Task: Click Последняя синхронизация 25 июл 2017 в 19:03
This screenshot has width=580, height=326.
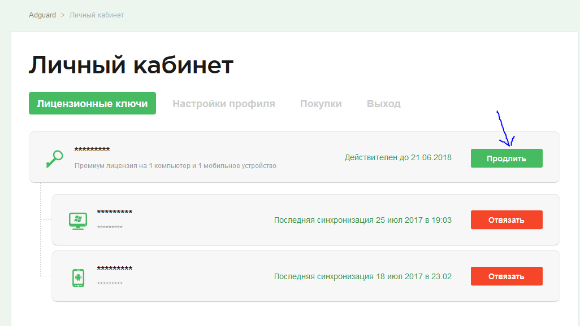Action: [x=363, y=220]
